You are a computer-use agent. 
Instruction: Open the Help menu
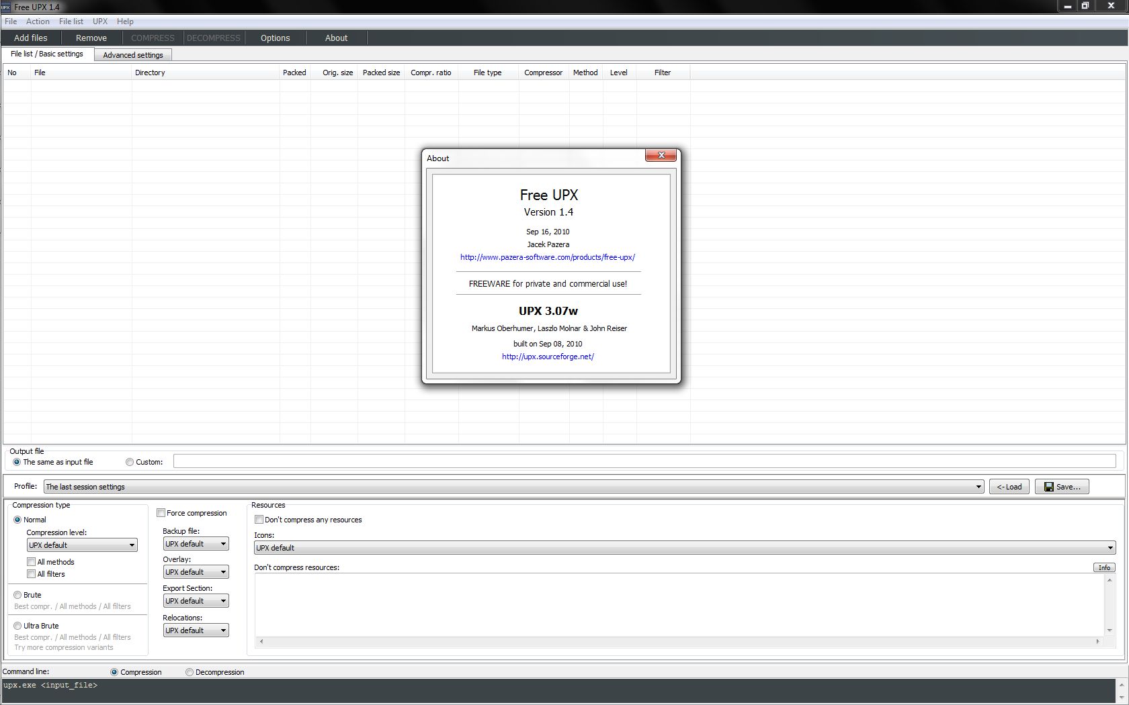click(125, 21)
